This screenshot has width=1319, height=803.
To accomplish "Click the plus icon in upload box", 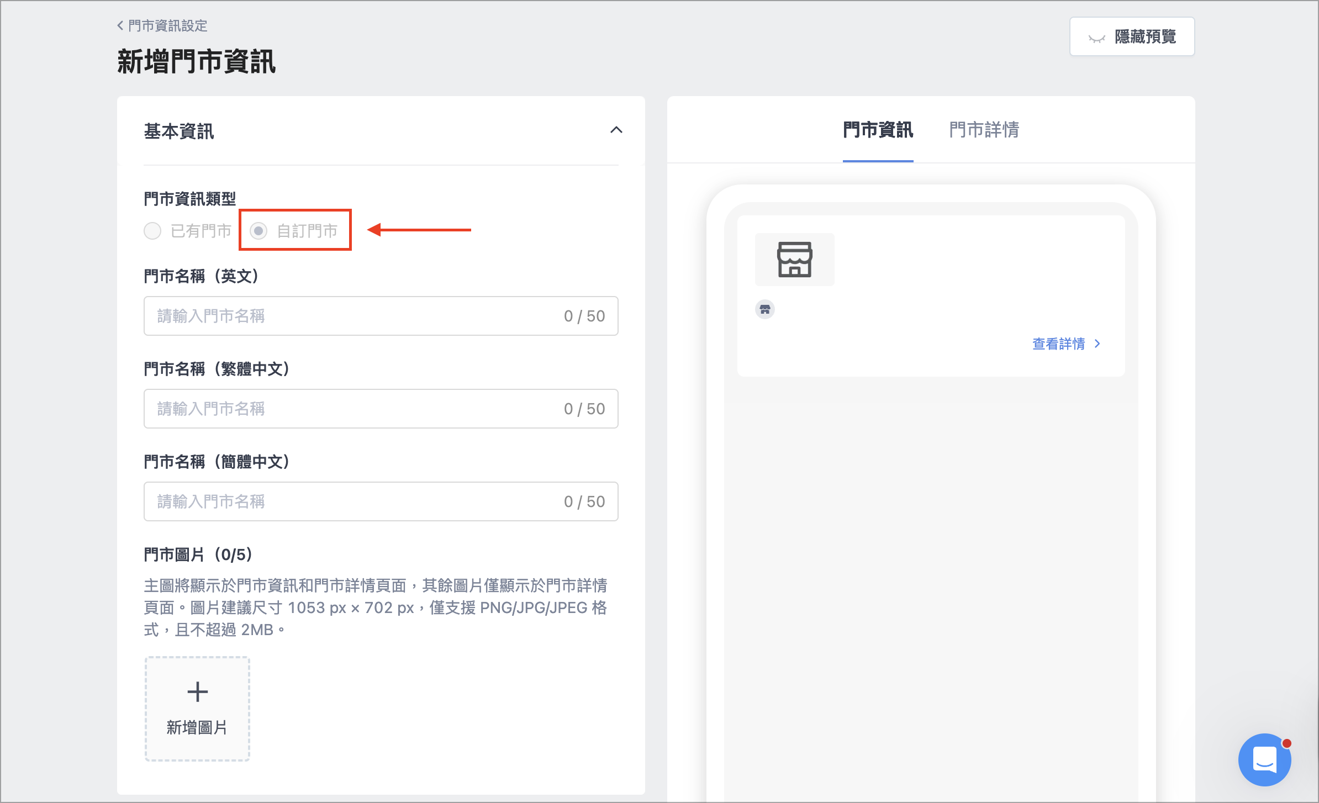I will (197, 691).
